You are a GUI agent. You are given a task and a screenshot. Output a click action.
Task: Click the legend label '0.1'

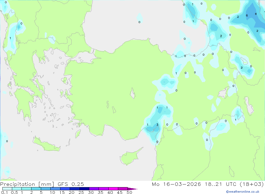coord(5,192)
